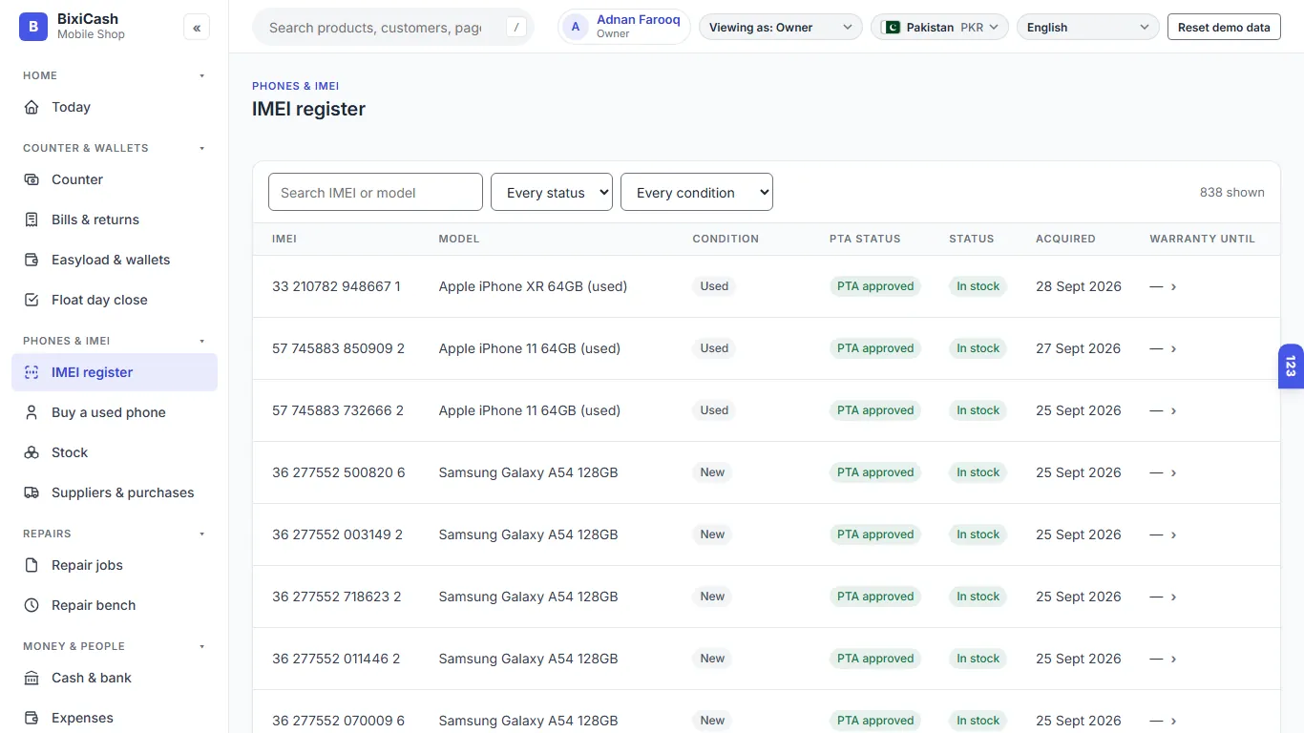This screenshot has height=733, width=1304.
Task: Open Bills & returns page
Action: pos(115,220)
